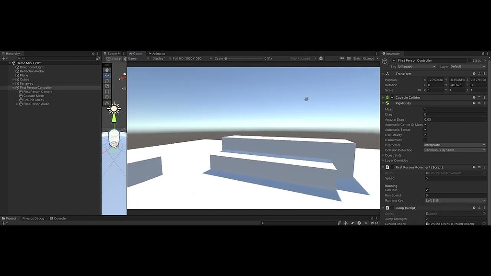Image resolution: width=491 pixels, height=276 pixels.
Task: Select the Hand tool in the Scene toolbar
Action: [106, 70]
